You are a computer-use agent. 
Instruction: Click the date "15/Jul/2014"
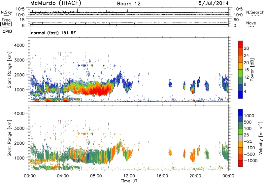pos(212,3)
